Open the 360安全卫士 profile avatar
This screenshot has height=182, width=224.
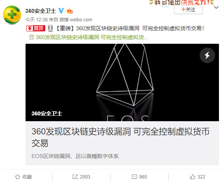(12, 15)
